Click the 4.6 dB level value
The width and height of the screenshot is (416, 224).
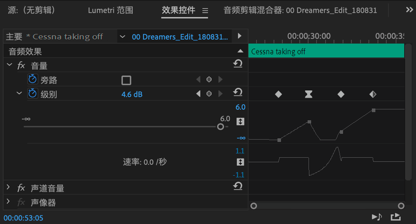point(132,95)
